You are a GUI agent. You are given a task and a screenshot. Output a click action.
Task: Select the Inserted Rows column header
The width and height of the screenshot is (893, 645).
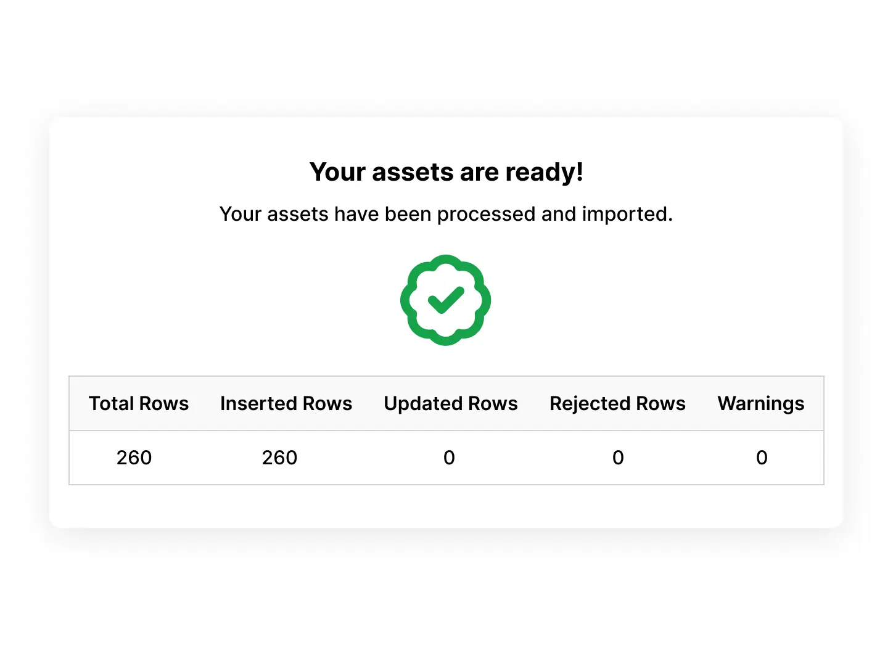(286, 403)
